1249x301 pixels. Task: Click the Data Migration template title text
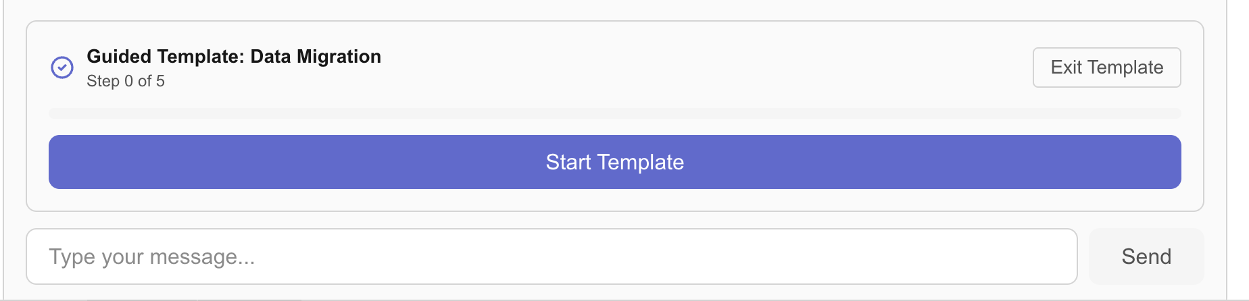234,57
